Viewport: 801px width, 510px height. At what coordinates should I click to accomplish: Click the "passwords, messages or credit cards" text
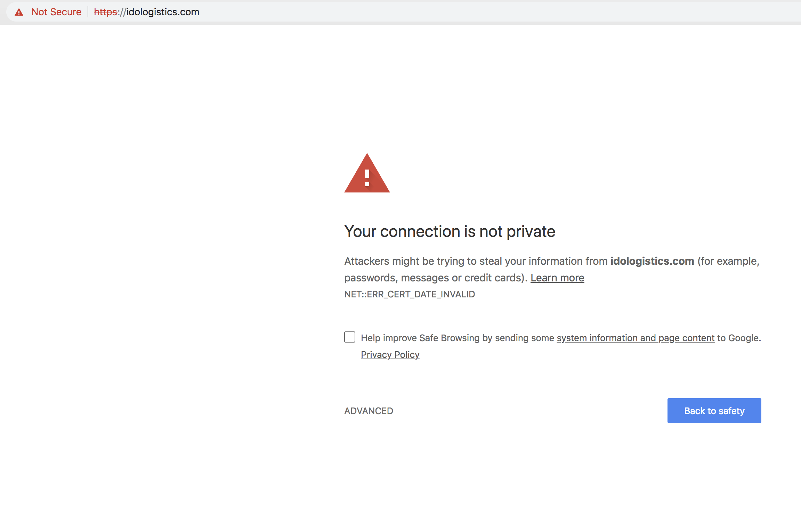(435, 278)
